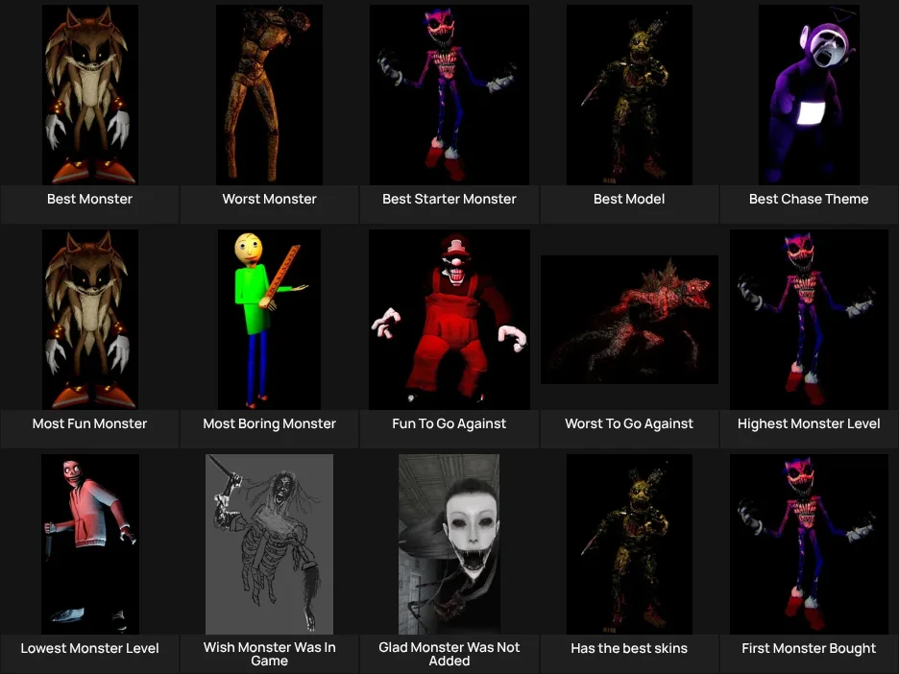Click the "Most Boring Monster" label
This screenshot has height=674, width=899.
coord(269,423)
